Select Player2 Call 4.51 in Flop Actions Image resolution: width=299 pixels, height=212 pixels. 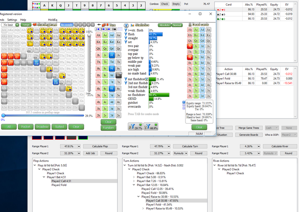tap(61, 181)
